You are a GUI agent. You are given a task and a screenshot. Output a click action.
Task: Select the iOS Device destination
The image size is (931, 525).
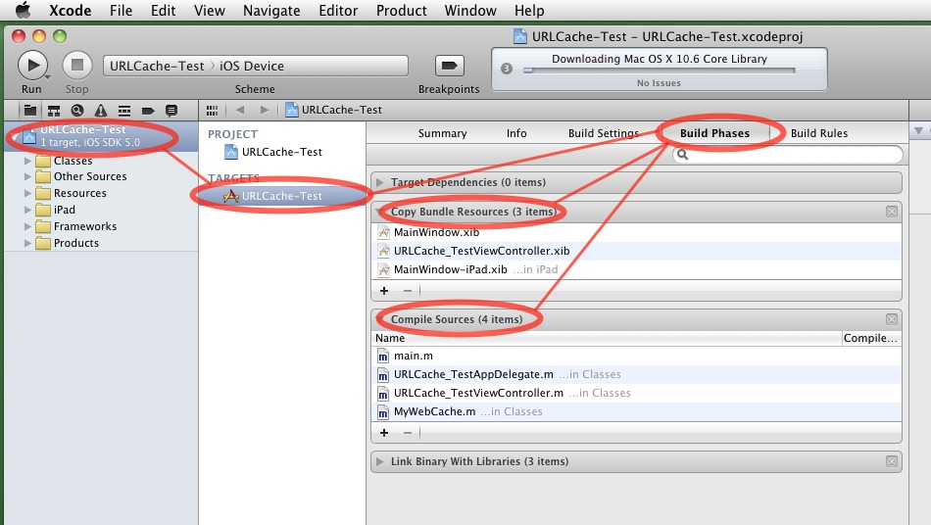click(252, 66)
